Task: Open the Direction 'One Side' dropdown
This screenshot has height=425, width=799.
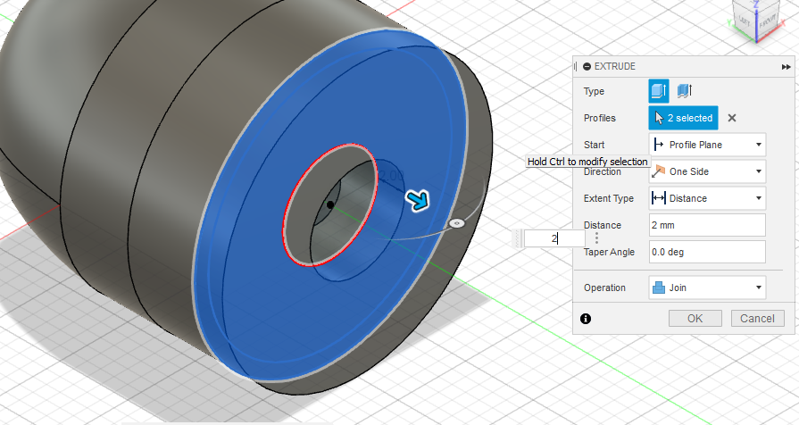Action: (707, 171)
